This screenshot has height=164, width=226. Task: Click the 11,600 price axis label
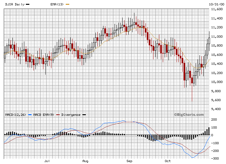(x=218, y=9)
